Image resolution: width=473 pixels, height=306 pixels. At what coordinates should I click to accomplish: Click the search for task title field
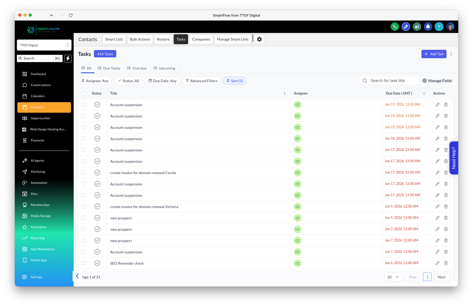389,80
